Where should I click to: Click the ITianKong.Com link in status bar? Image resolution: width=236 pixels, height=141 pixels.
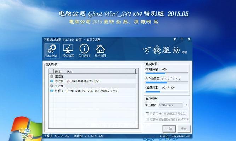click(181, 136)
